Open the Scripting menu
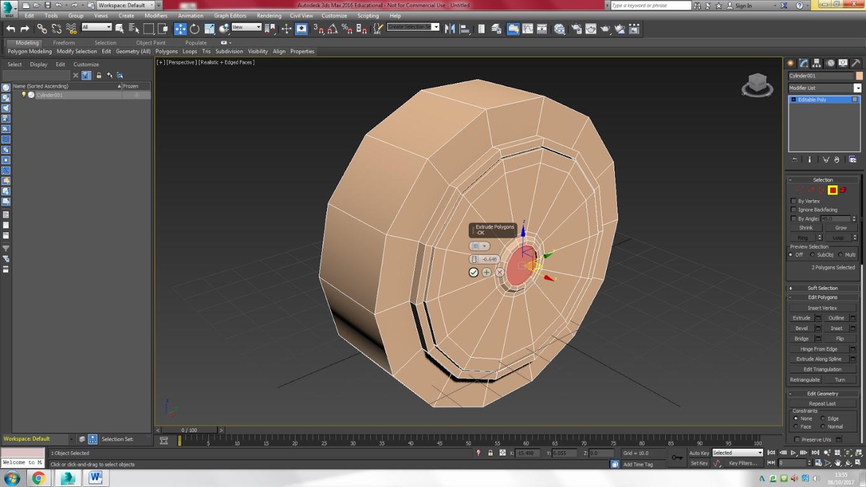The width and height of the screenshot is (866, 487). (x=368, y=16)
